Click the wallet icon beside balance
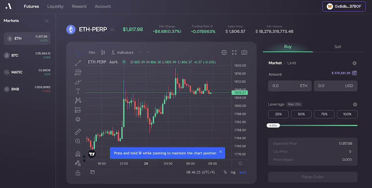Screen dimensions: 372x188 [x=355, y=73]
